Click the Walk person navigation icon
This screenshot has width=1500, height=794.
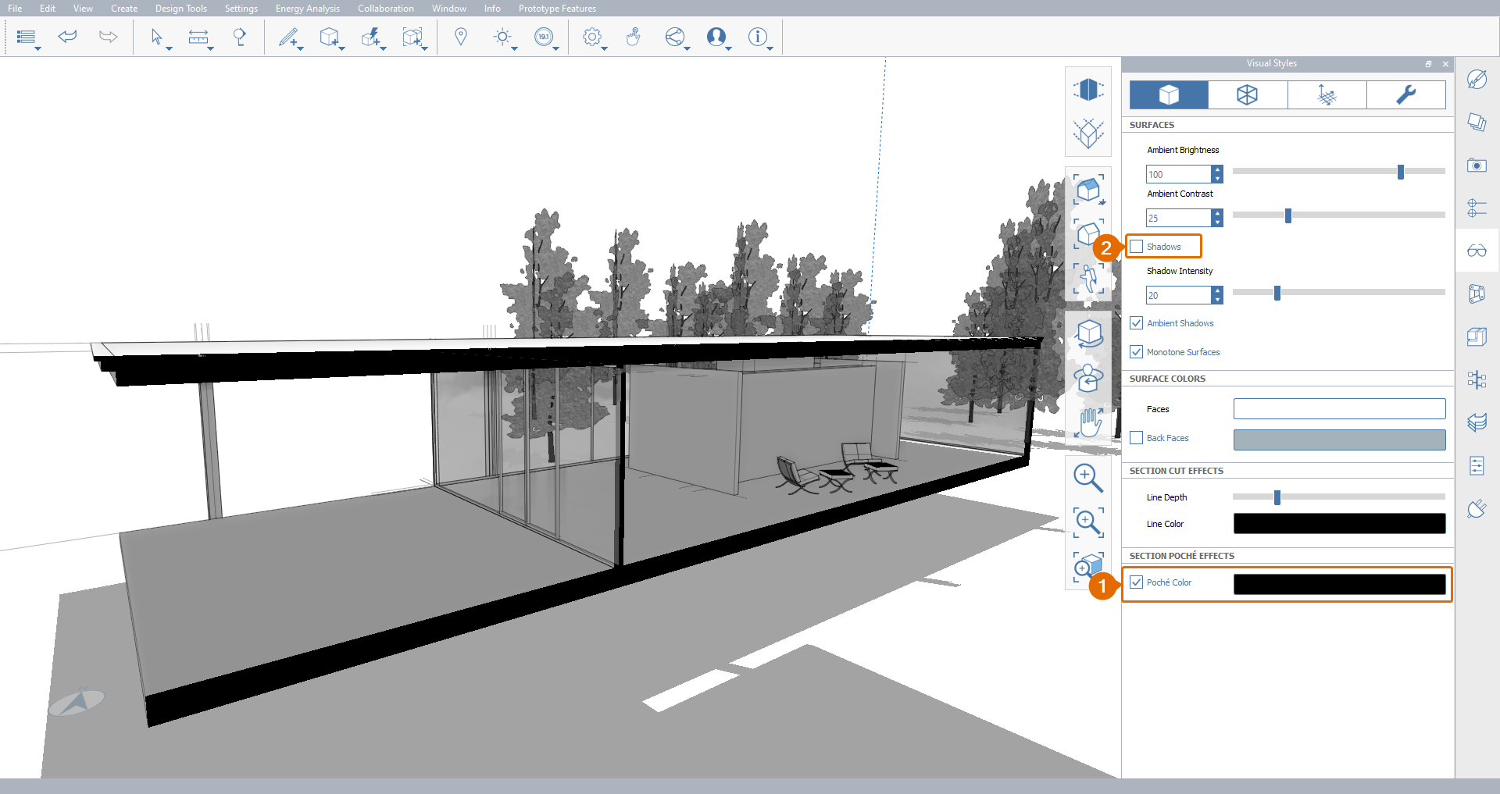pos(1088,279)
